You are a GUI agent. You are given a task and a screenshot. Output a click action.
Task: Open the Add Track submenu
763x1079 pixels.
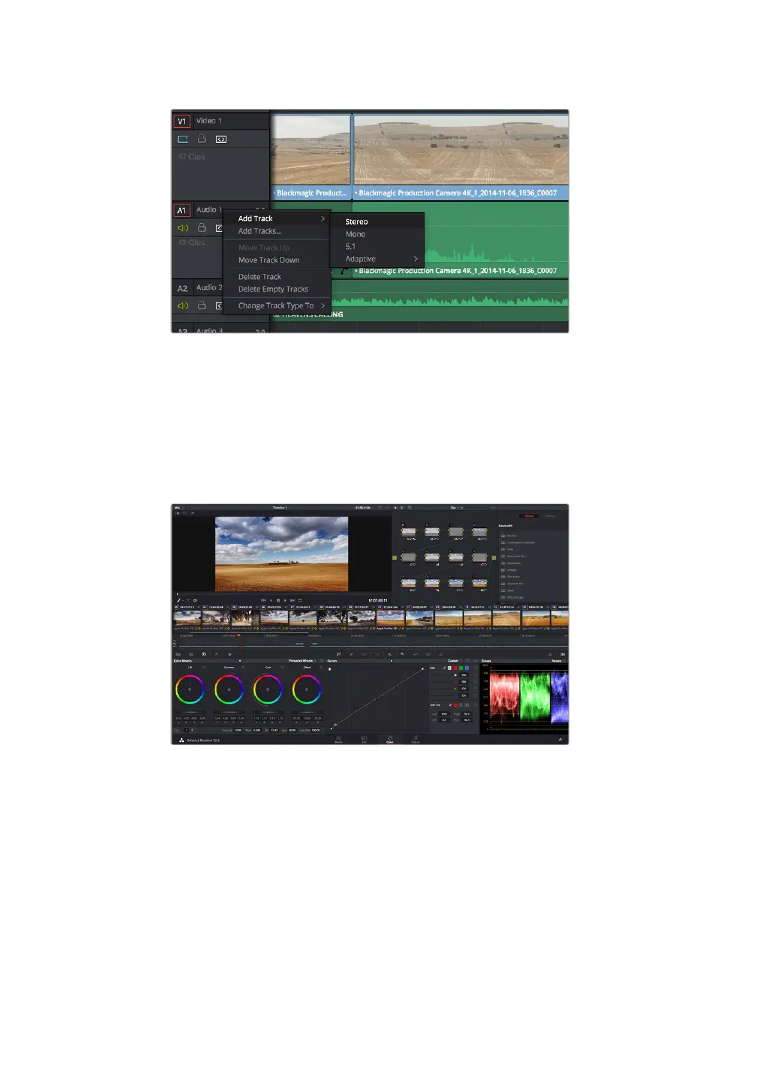(x=277, y=219)
